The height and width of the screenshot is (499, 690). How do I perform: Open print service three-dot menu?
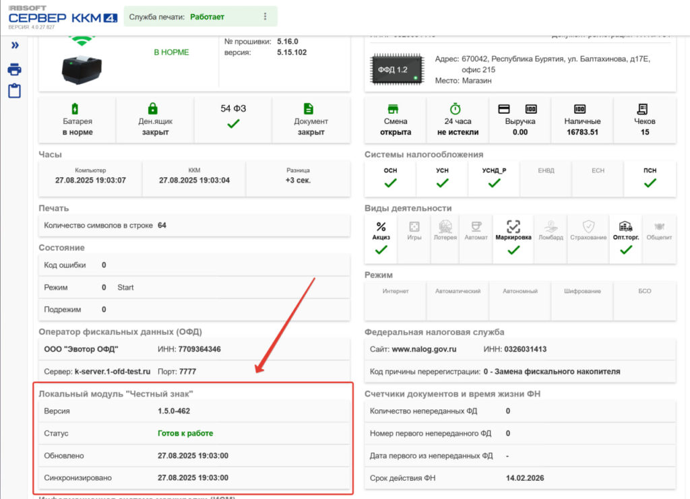[265, 16]
